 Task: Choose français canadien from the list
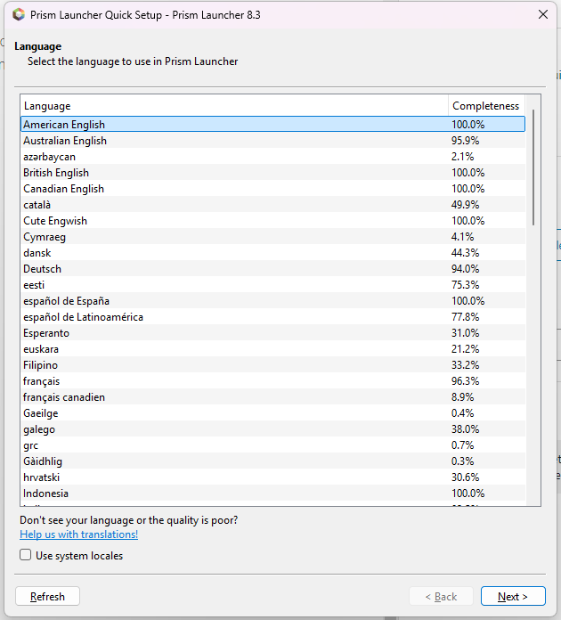272,397
